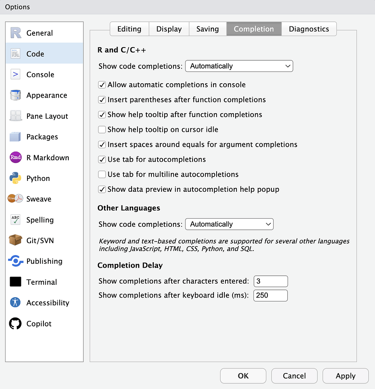Focus the keyboard idle milliseconds field

[x=271, y=296]
